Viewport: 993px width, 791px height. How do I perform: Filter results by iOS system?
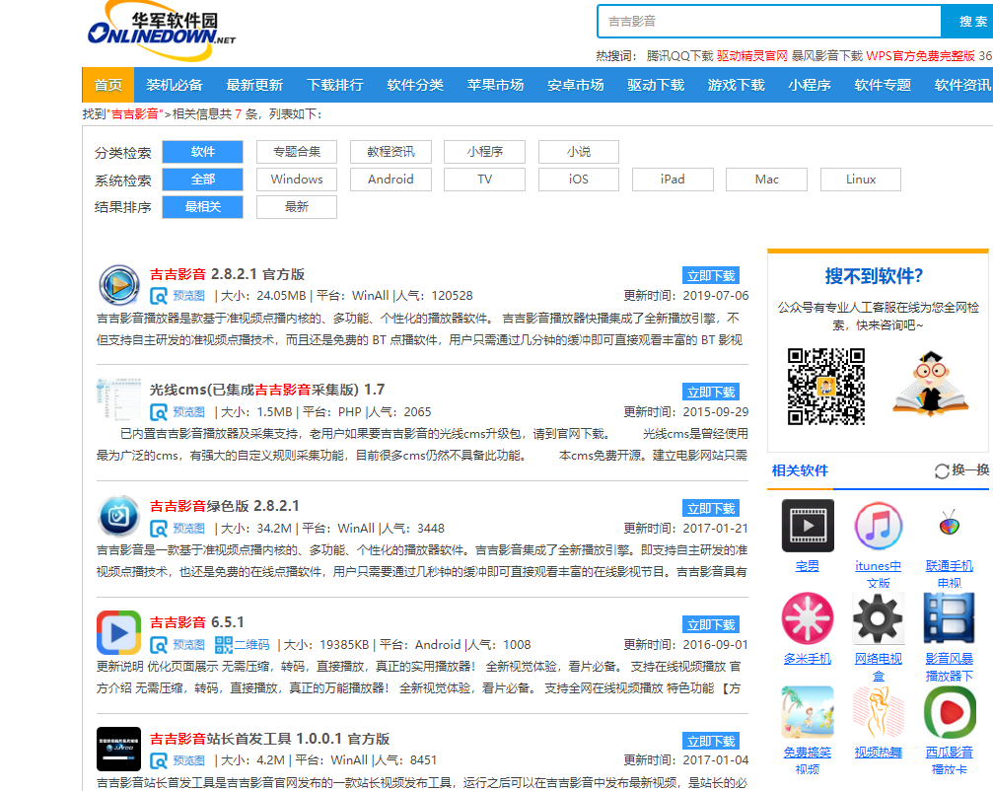point(579,180)
